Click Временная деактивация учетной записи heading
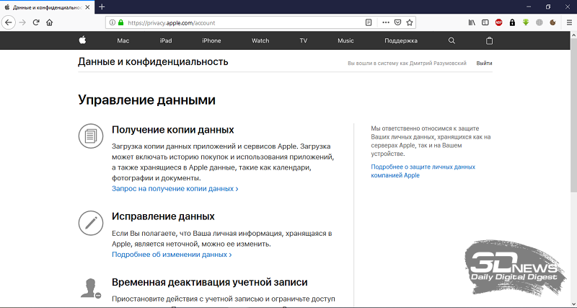 209,282
